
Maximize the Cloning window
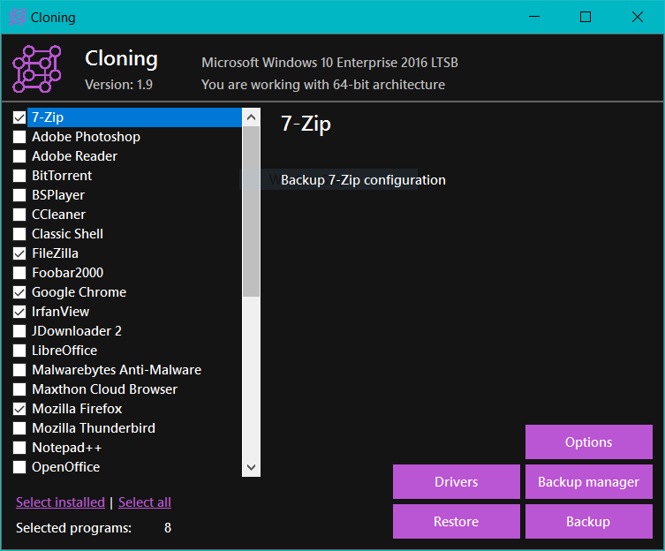(x=586, y=17)
